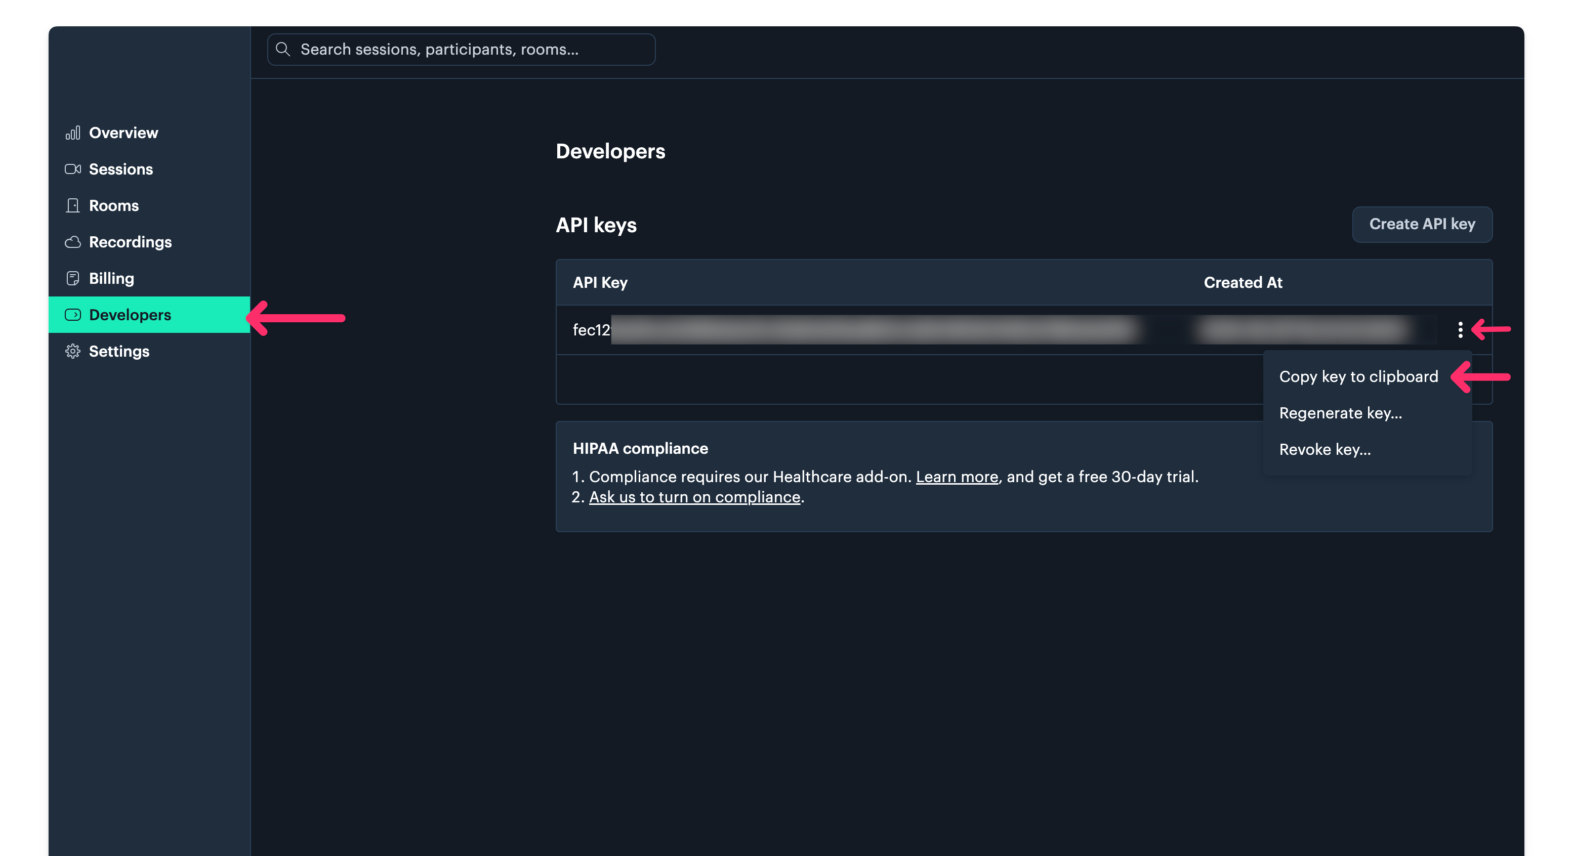This screenshot has width=1573, height=856.
Task: Click the Rooms door icon
Action: point(73,206)
